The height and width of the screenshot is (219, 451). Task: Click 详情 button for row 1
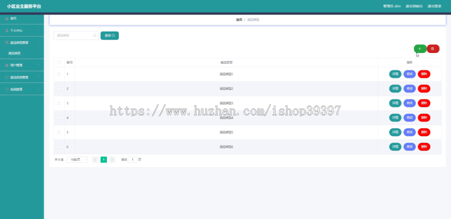click(395, 74)
